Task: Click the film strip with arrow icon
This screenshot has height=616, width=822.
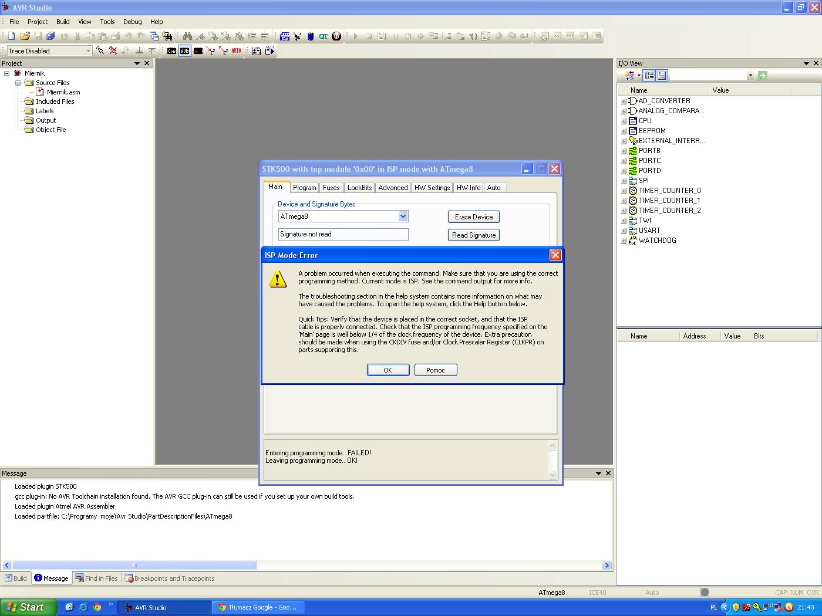Action: (269, 51)
